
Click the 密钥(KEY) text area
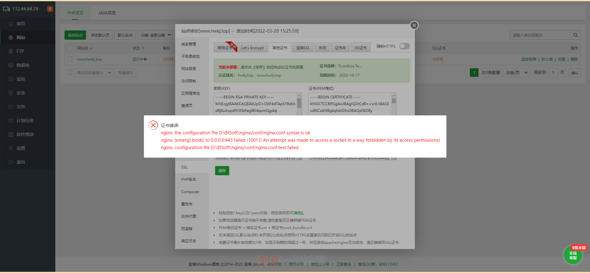pyautogui.click(x=255, y=104)
